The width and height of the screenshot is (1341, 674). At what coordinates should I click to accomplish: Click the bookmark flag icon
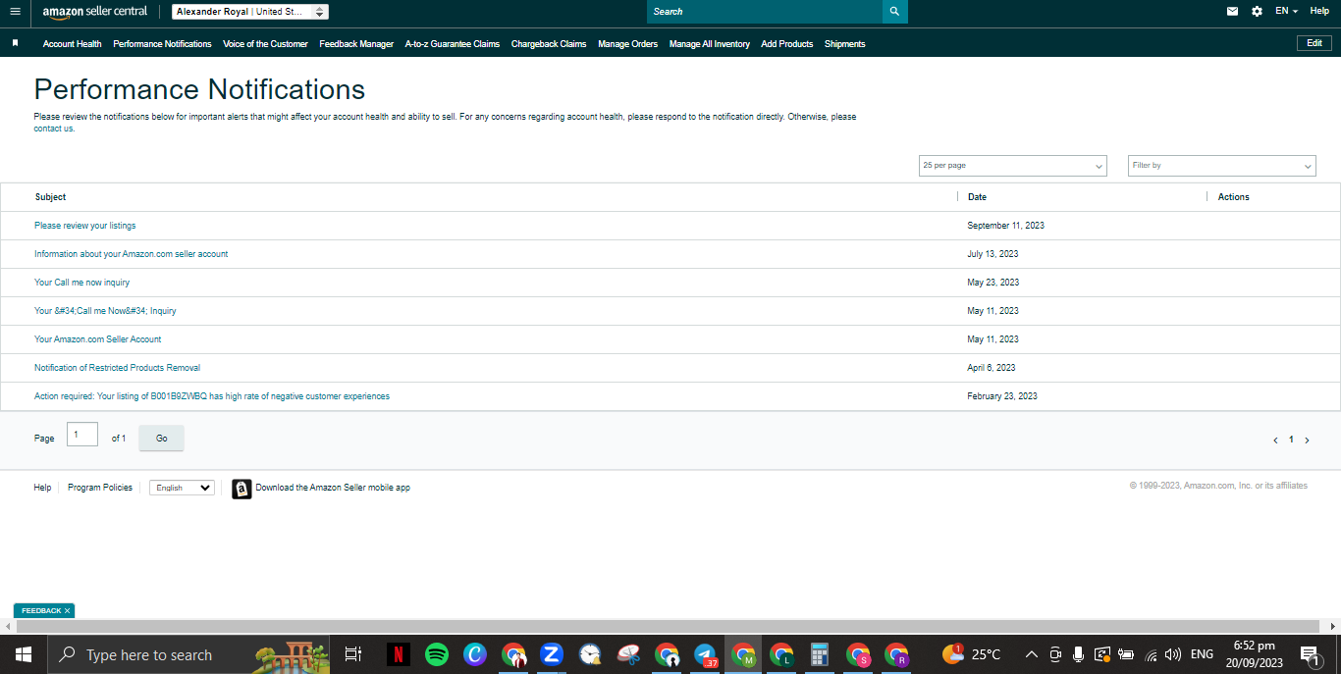point(16,43)
